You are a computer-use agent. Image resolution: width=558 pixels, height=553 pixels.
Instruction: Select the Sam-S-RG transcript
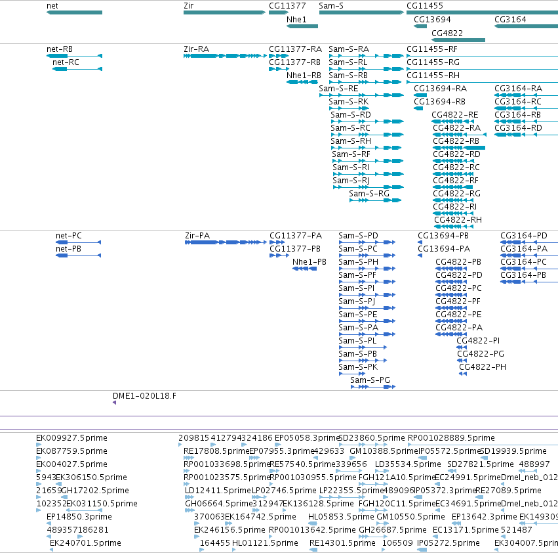click(x=376, y=200)
